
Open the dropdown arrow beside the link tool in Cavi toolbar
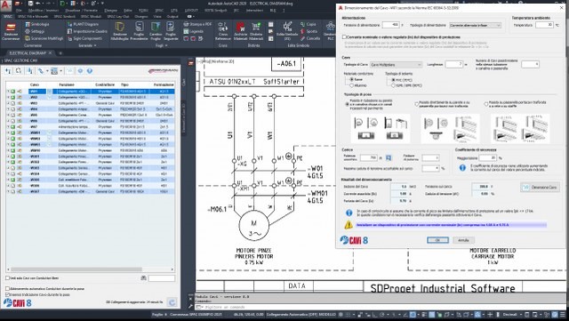tap(47, 71)
